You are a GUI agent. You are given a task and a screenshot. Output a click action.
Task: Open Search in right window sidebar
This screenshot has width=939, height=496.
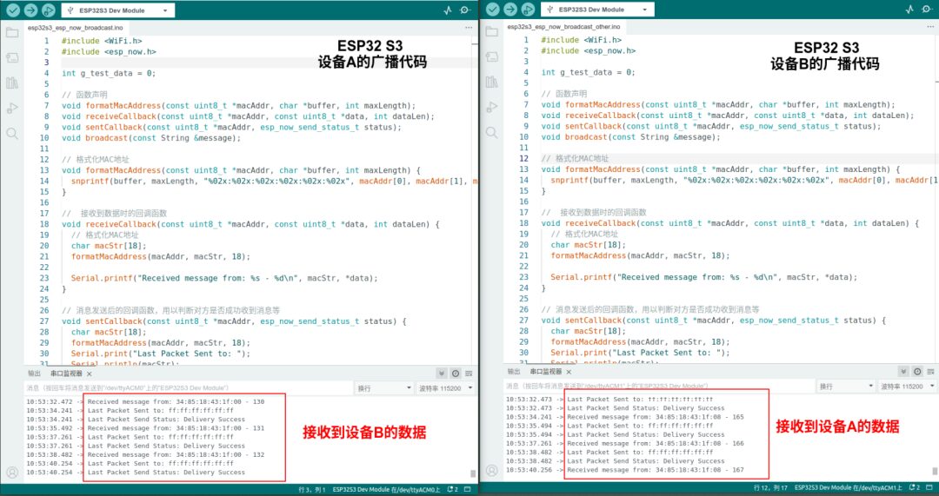tap(491, 132)
